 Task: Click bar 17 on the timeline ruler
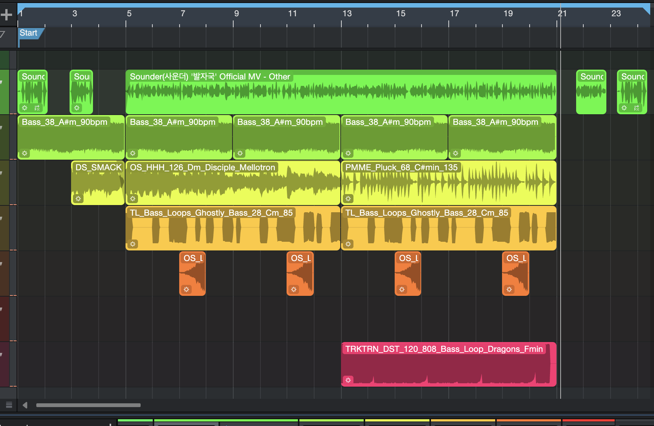pyautogui.click(x=454, y=14)
